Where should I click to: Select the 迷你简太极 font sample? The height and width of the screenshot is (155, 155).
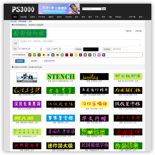pos(61,146)
